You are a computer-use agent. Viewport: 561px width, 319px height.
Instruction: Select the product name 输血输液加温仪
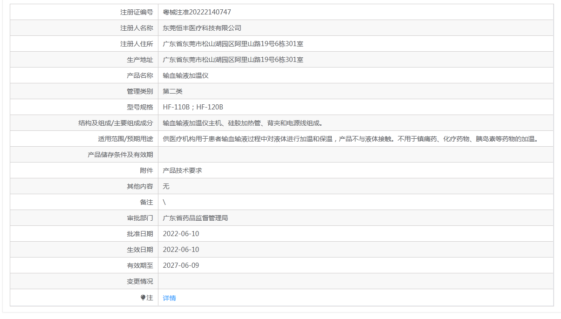(x=185, y=75)
